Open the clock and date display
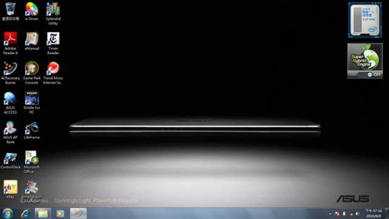 [x=373, y=214]
